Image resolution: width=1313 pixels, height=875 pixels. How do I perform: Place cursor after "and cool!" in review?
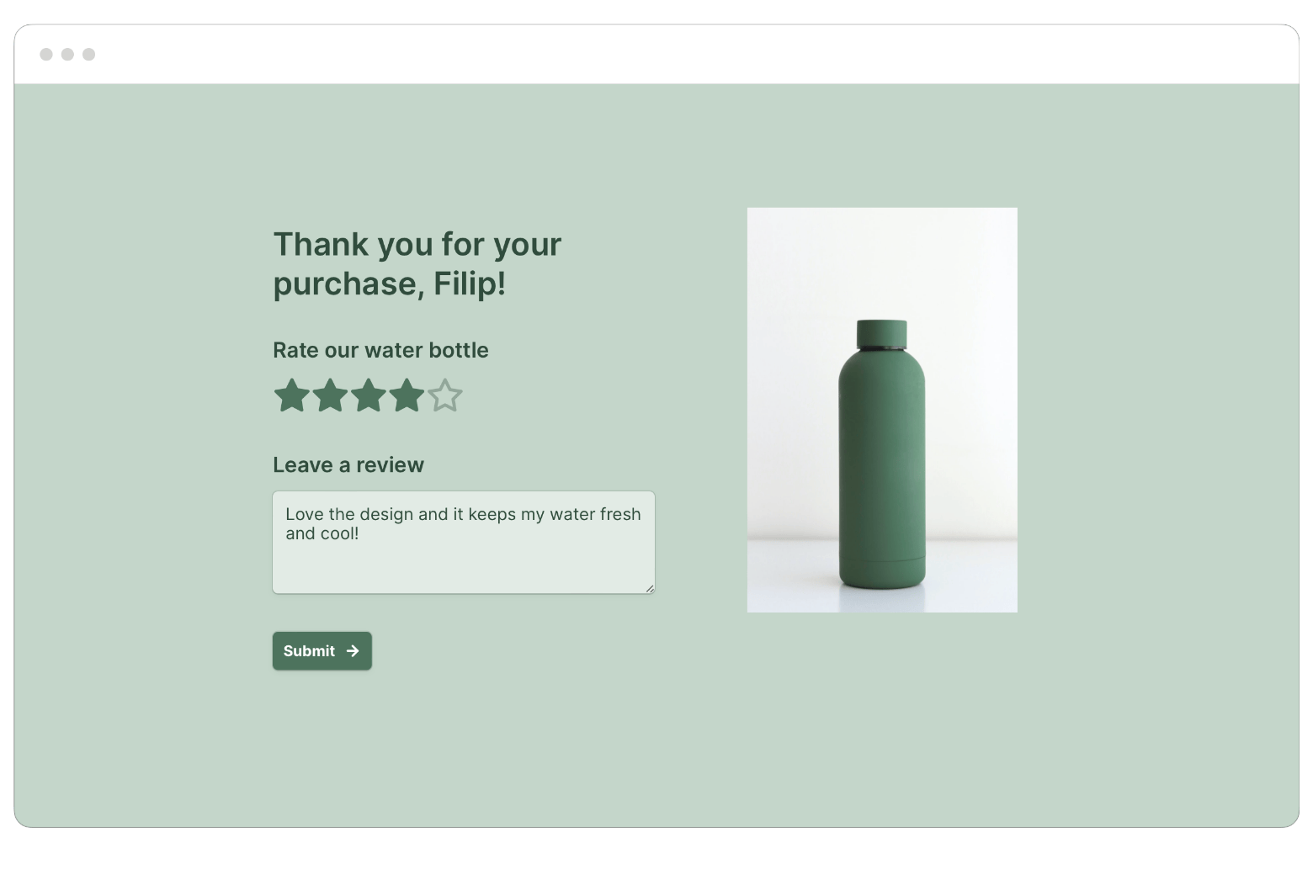[360, 533]
